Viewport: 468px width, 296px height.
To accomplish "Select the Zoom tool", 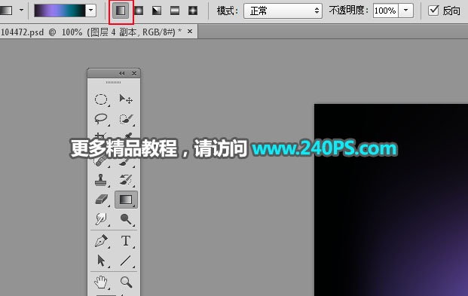I will pos(126,282).
